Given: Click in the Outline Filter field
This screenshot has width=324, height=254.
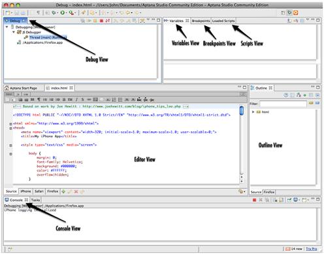Looking at the screenshot, I should tap(283, 104).
